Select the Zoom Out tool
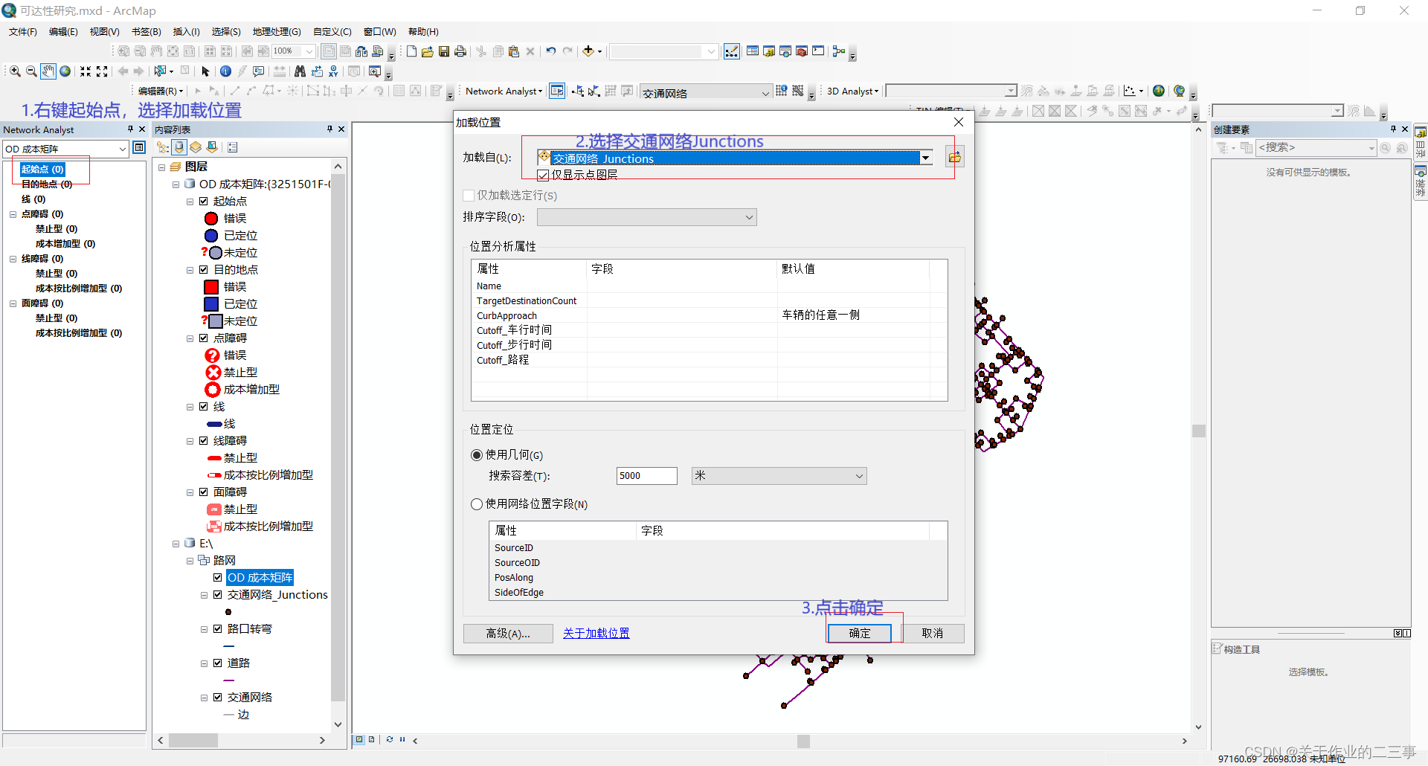1428x766 pixels. [x=31, y=71]
